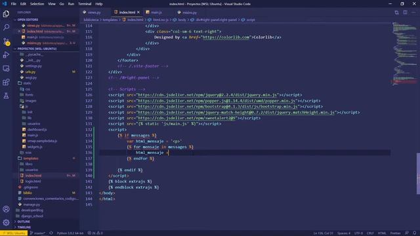The image size is (420, 236).
Task: Open urls.py in the explorer
Action: [x=30, y=71]
